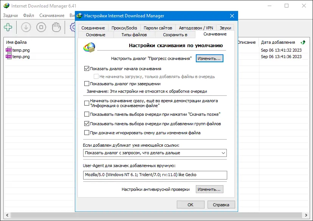Image resolution: width=313 pixels, height=221 pixels.
Task: Click the Stop All hand icon
Action: [x=56, y=27]
